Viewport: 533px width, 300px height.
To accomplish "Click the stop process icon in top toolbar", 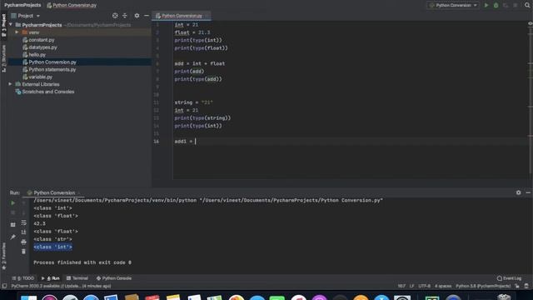I will (x=516, y=5).
